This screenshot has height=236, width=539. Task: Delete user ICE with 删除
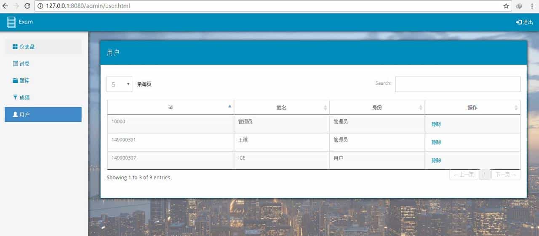[x=436, y=160]
